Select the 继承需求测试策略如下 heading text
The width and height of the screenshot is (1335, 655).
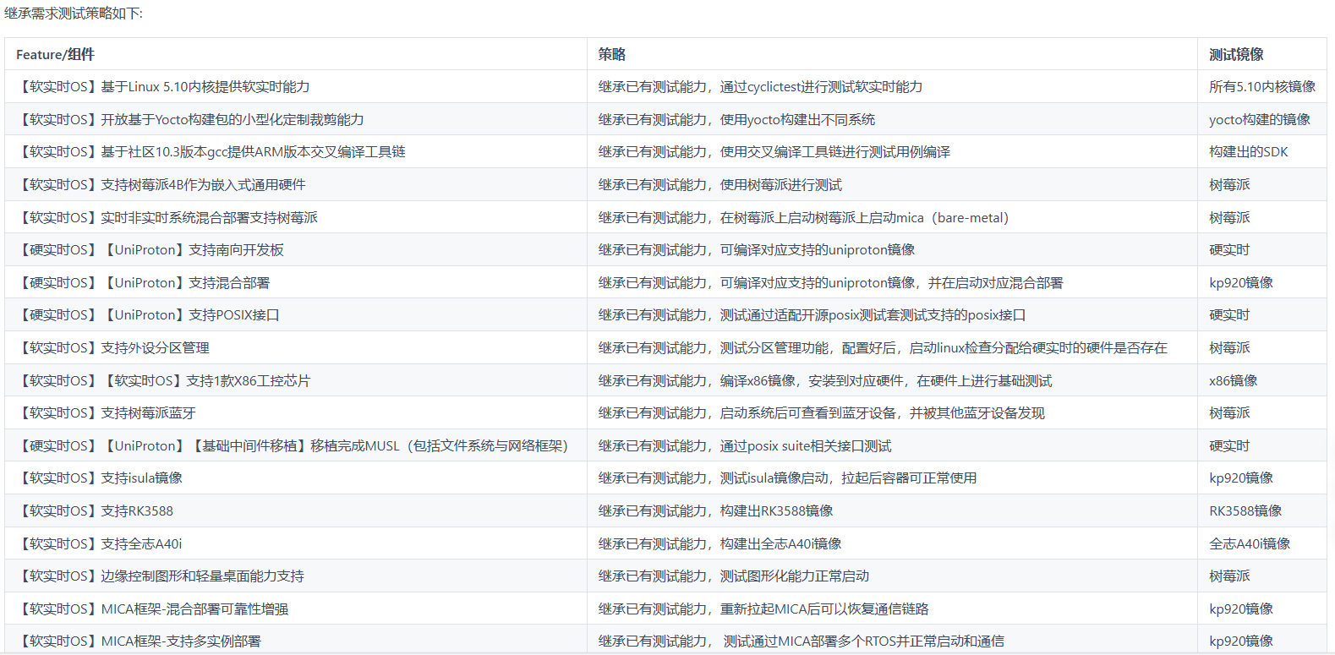(x=74, y=14)
